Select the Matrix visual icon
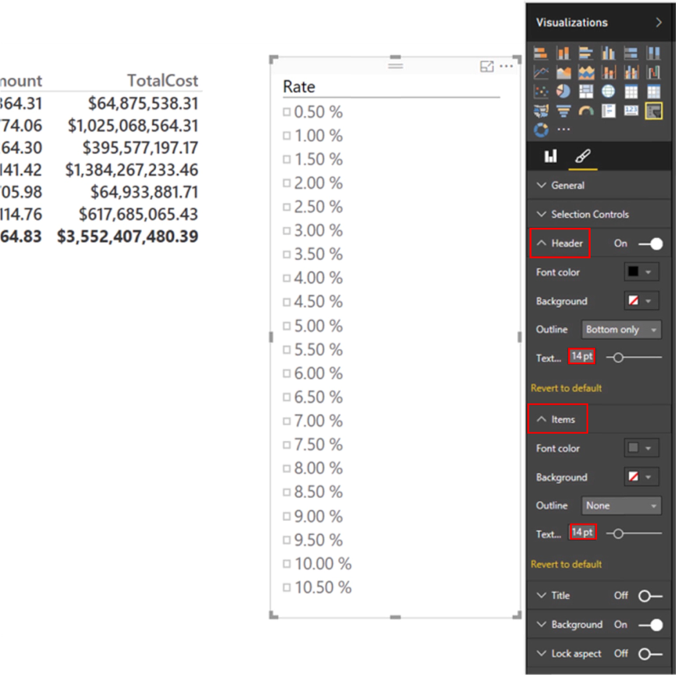Viewport: 676px width, 675px height. [653, 92]
